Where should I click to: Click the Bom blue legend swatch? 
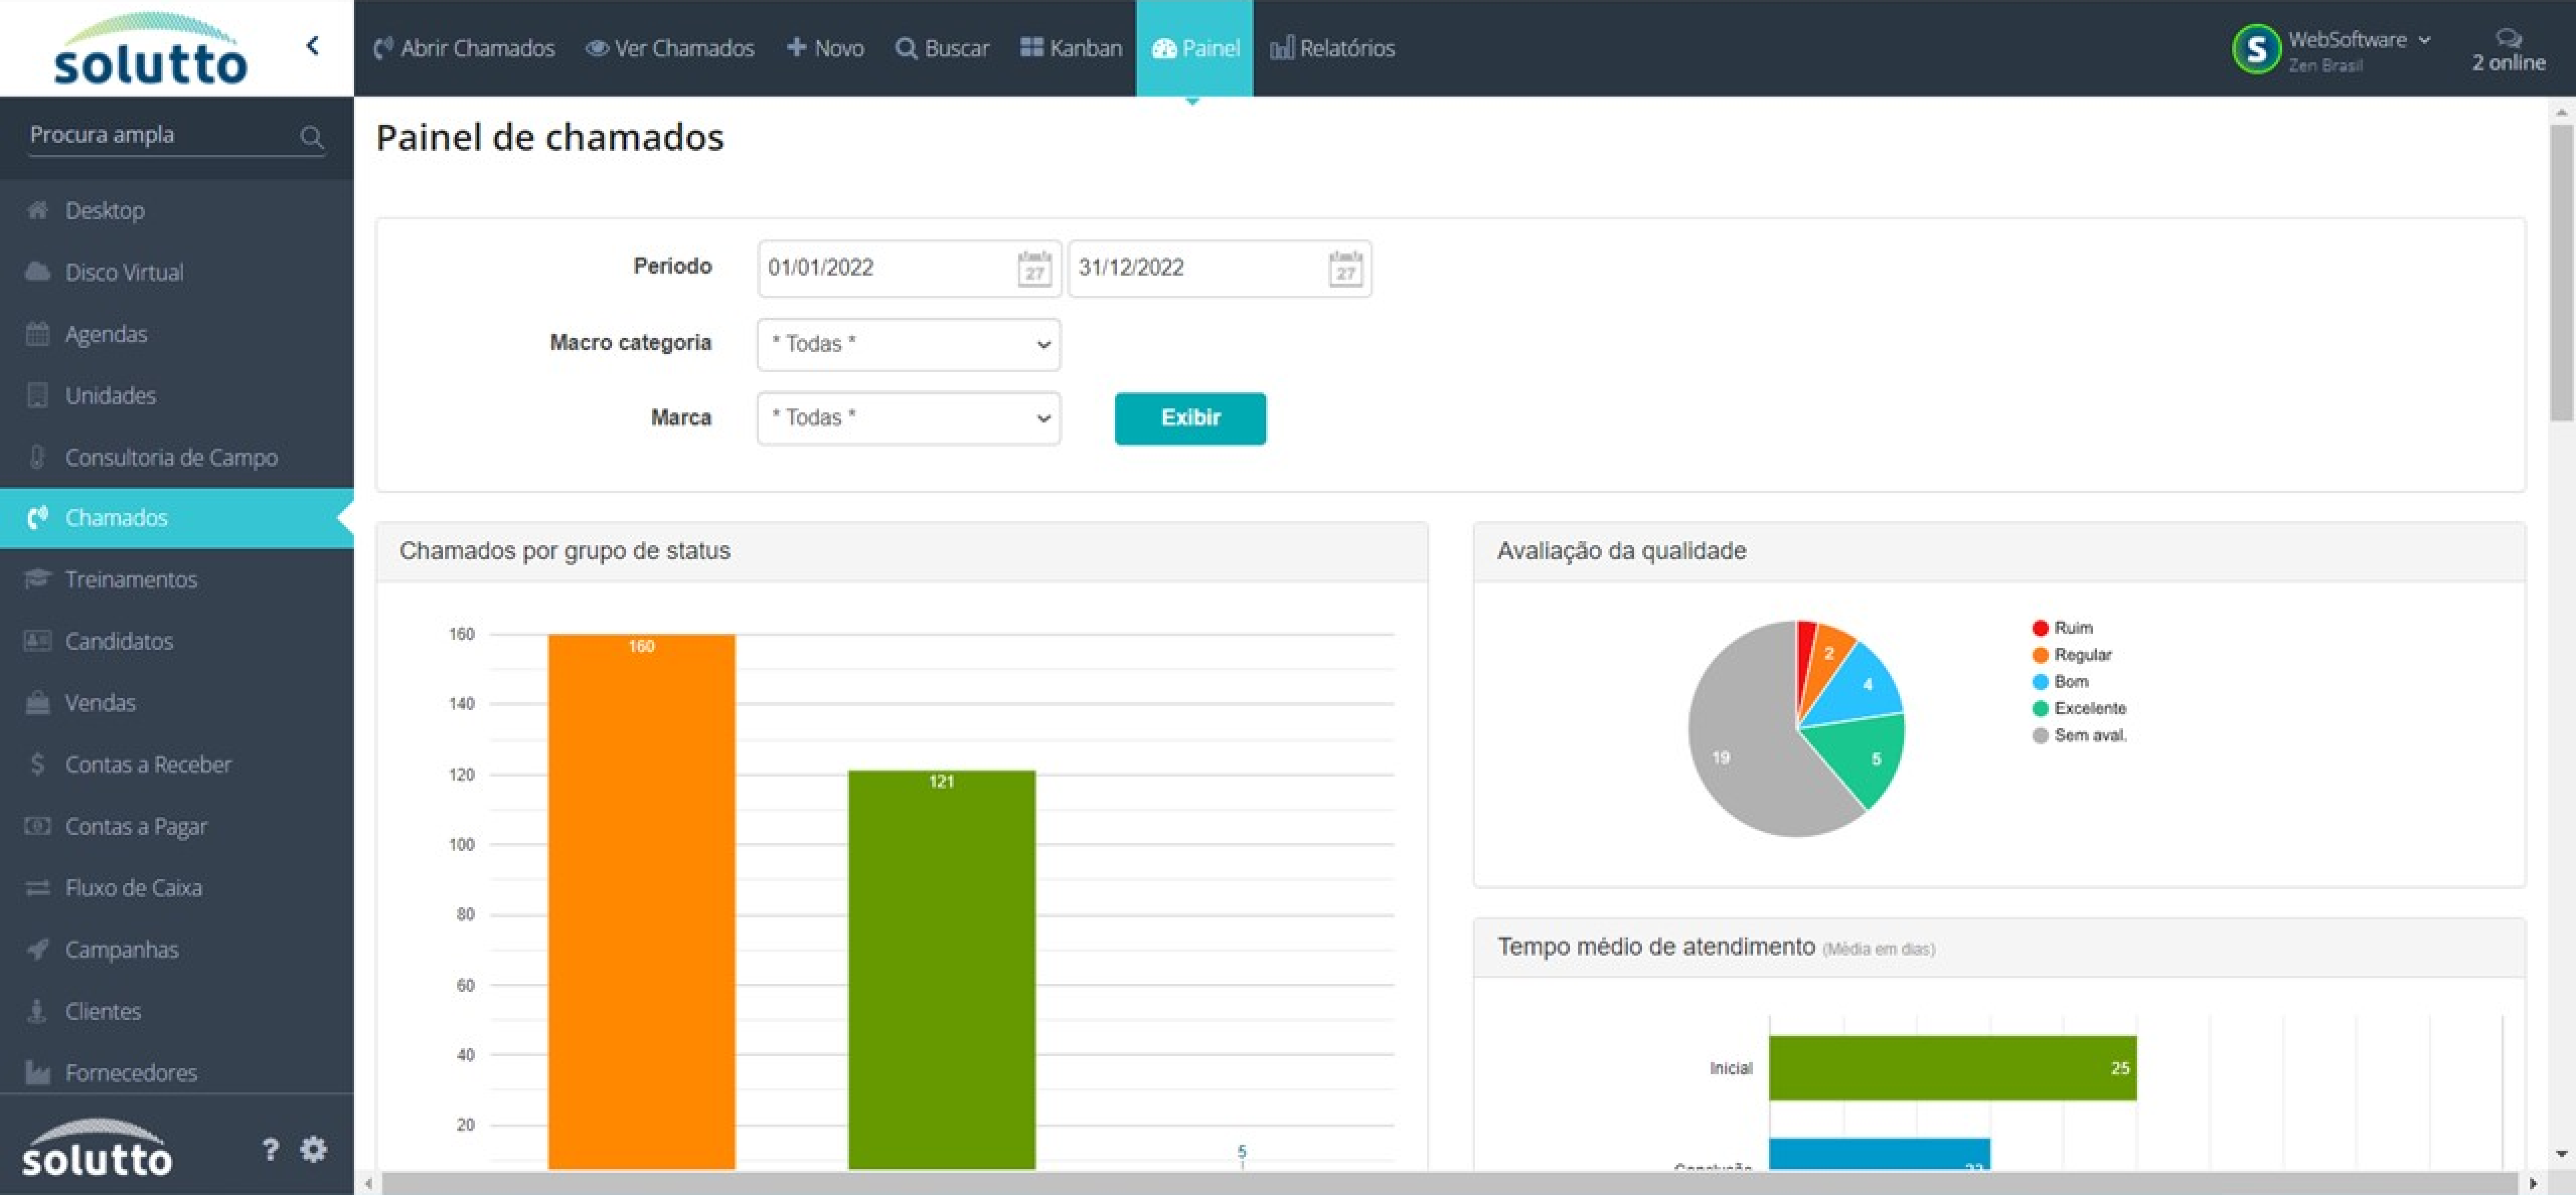(x=2040, y=682)
